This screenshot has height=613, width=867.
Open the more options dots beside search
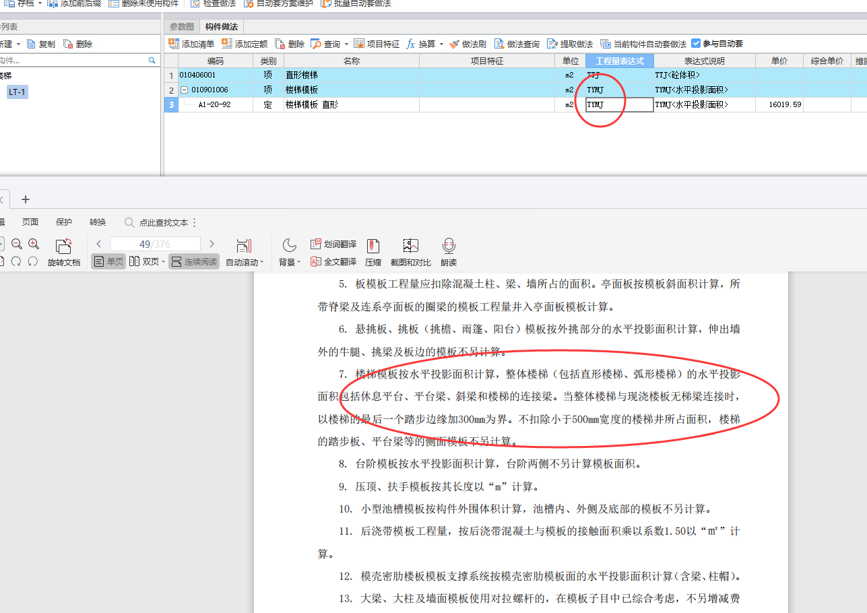pyautogui.click(x=195, y=222)
